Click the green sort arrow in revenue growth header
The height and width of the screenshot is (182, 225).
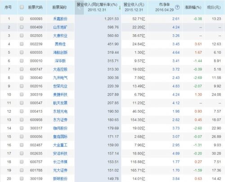120,7
